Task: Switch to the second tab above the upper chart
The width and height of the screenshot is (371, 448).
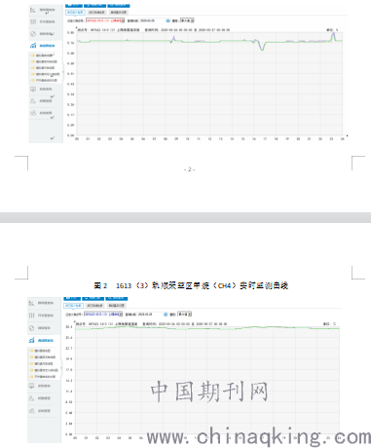Action: click(x=96, y=13)
